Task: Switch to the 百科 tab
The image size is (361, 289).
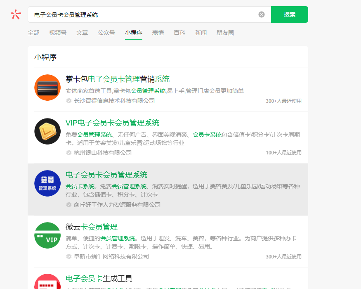Action: click(x=179, y=33)
